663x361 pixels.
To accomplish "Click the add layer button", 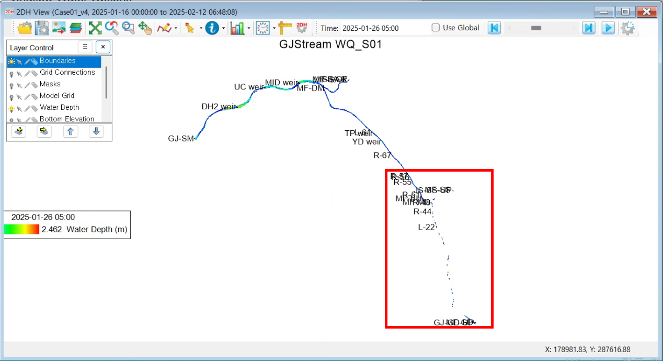I will (19, 131).
